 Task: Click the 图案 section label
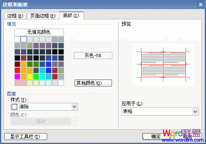pos(12,94)
